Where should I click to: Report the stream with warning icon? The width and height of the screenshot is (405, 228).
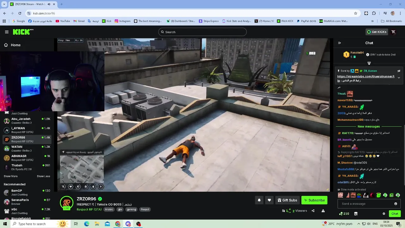(323, 211)
